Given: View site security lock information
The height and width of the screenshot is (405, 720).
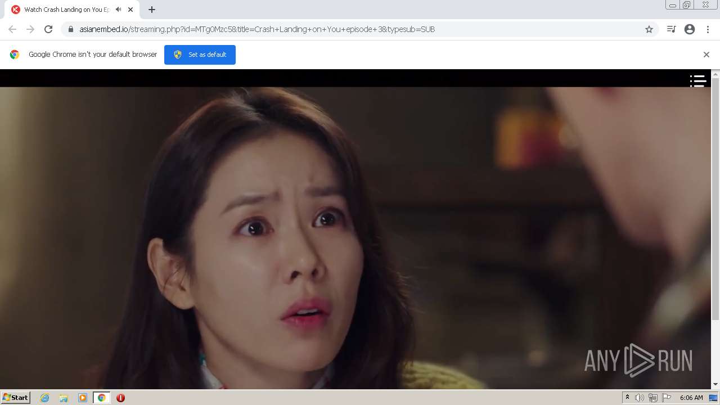Looking at the screenshot, I should (71, 29).
